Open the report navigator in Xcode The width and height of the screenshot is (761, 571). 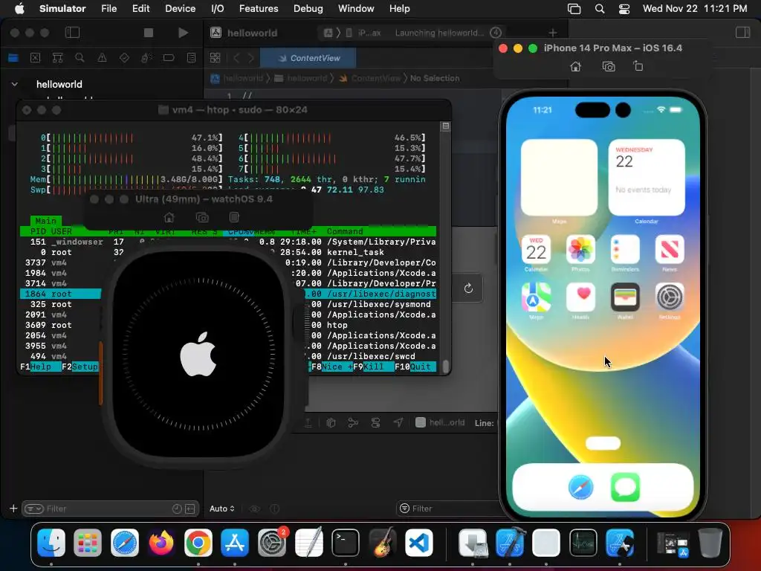coord(191,58)
